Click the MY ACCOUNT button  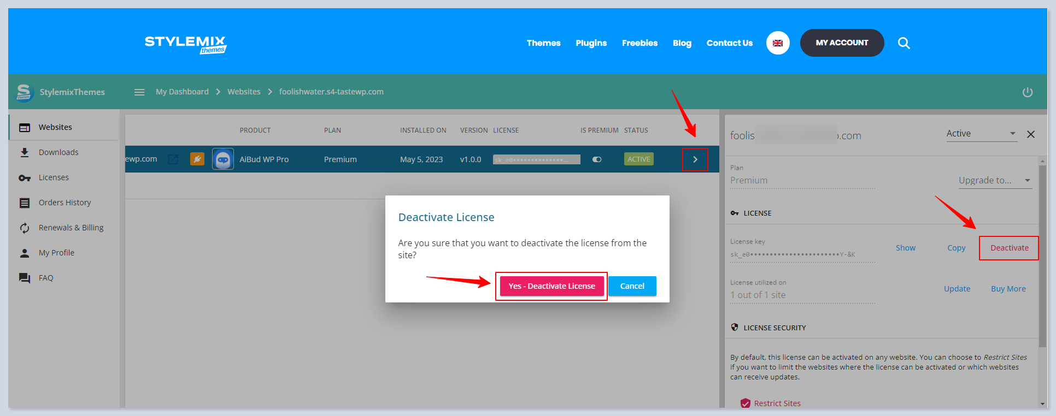[842, 43]
